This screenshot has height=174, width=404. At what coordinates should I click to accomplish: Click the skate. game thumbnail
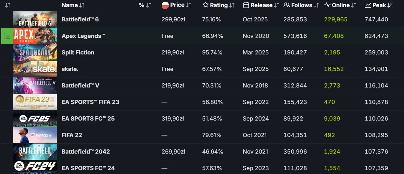click(35, 69)
